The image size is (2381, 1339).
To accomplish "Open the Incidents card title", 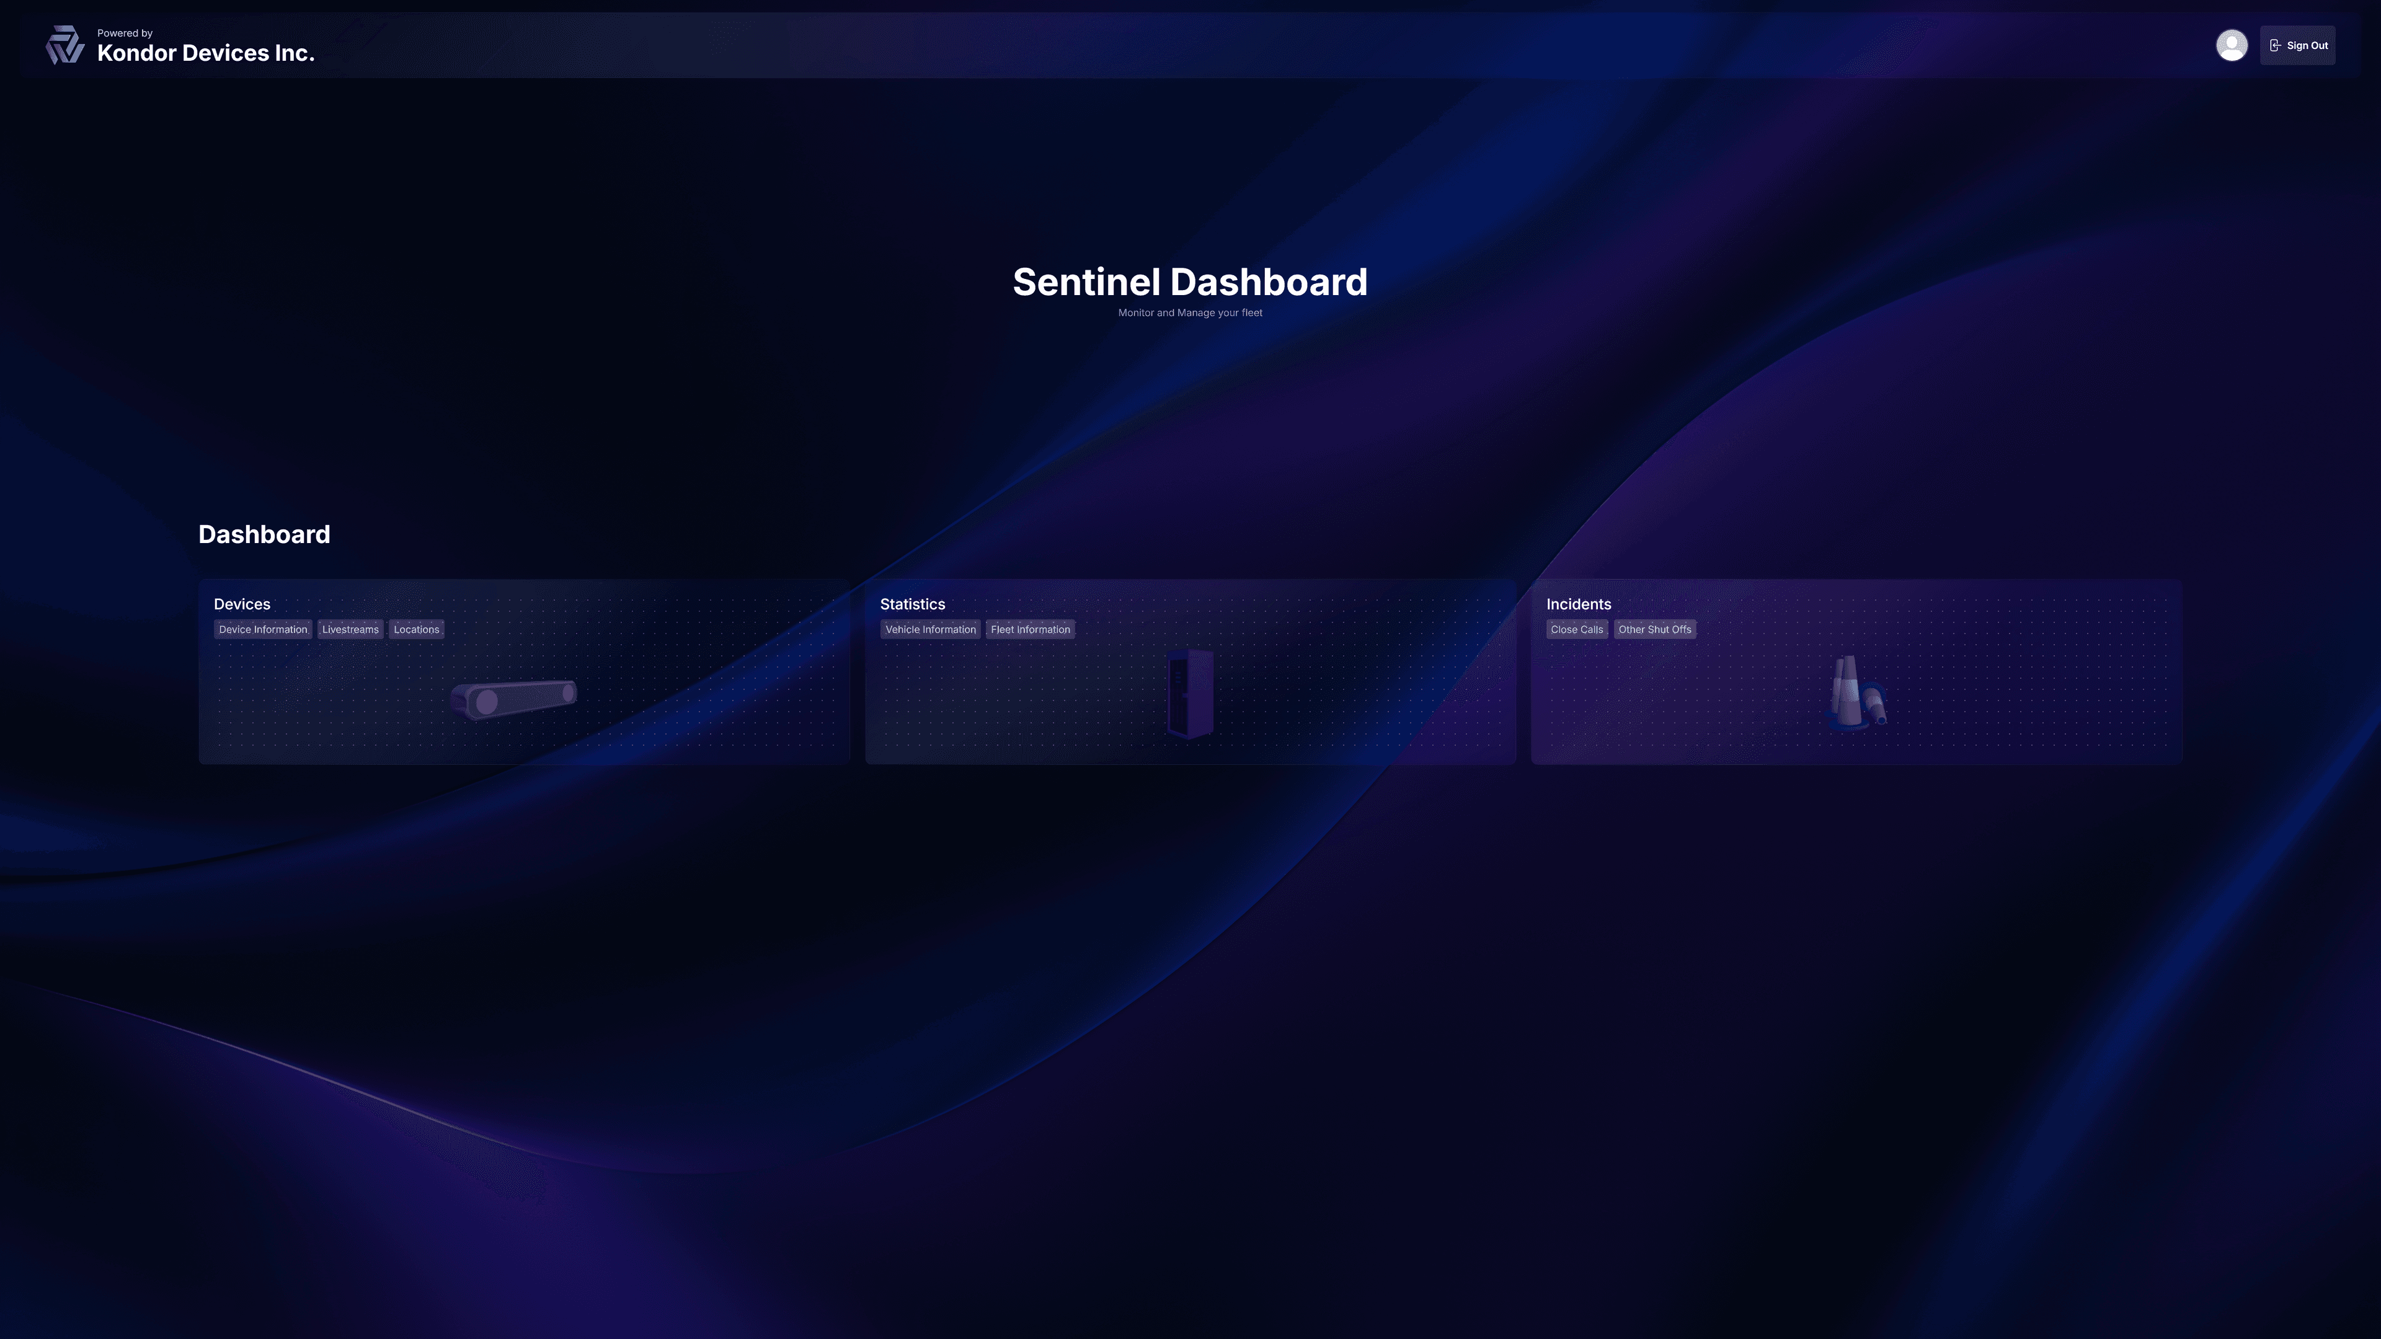I will pos(1578,604).
